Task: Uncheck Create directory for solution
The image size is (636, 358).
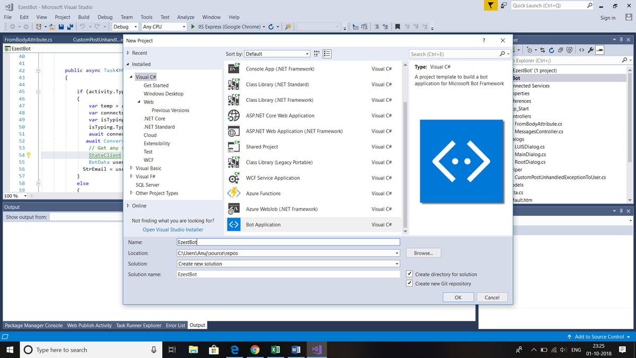Action: (x=409, y=273)
